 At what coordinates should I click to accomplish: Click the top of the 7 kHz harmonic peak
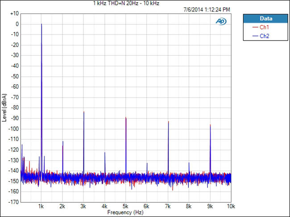click(168, 121)
